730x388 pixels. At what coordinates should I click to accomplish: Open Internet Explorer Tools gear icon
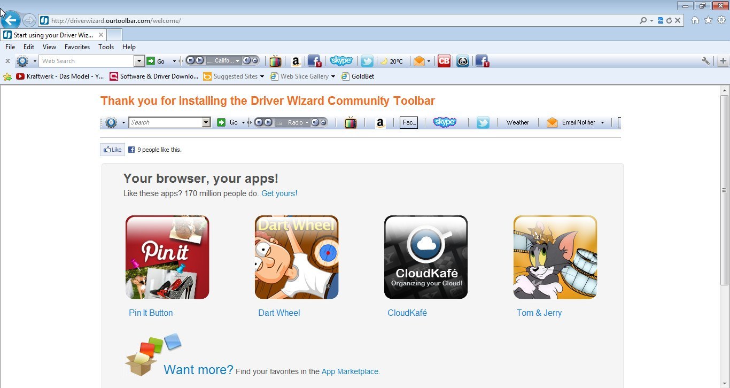point(721,20)
